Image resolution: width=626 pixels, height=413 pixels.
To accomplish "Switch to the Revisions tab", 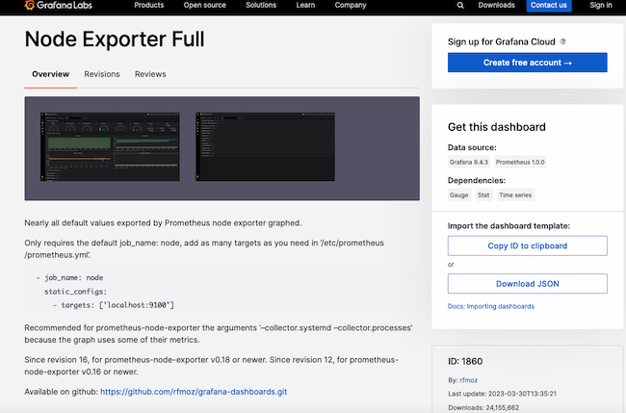I will (101, 74).
